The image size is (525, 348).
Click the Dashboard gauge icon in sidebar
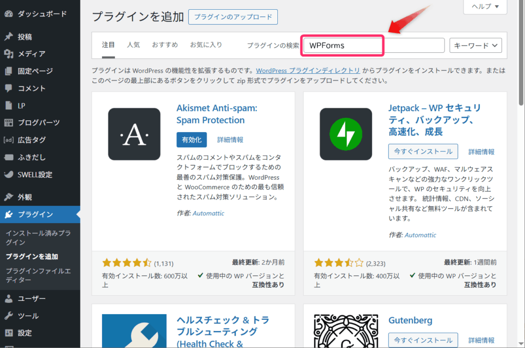9,14
